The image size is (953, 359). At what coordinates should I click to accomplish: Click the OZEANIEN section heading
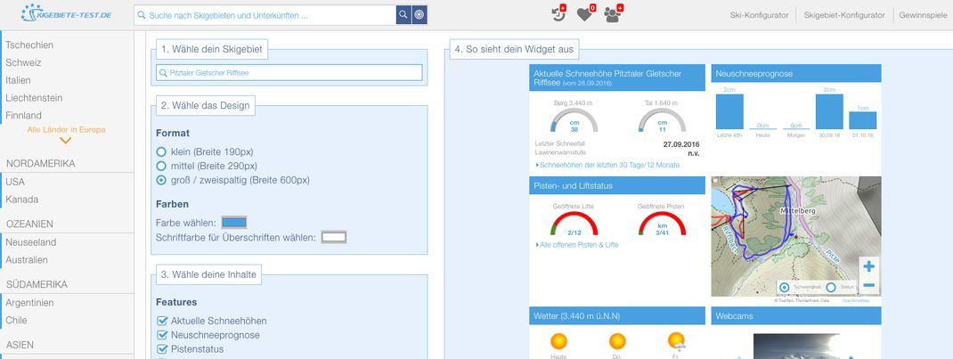pos(29,224)
